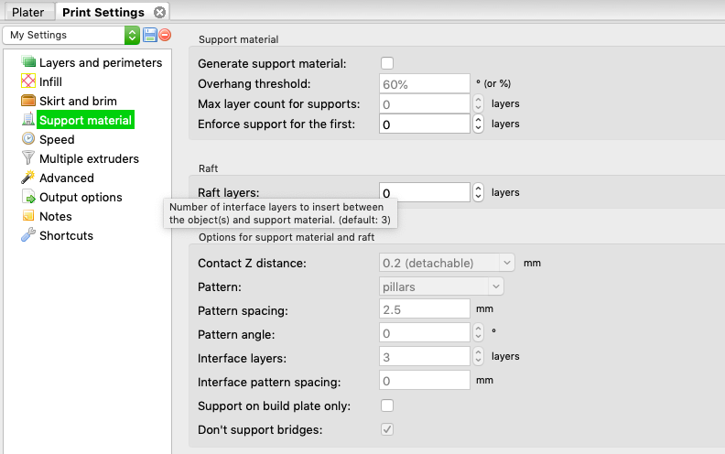Open the My Settings preset dropdown
Image resolution: width=725 pixels, height=454 pixels.
pyautogui.click(x=71, y=35)
